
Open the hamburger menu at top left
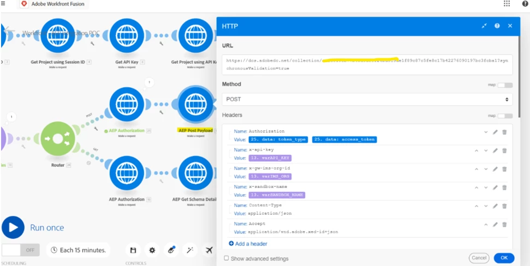(3, 3)
